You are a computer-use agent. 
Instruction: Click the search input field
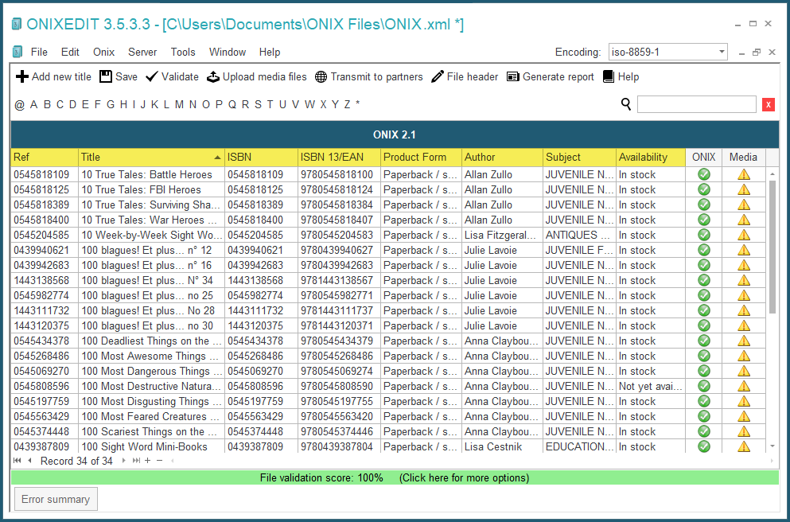pyautogui.click(x=697, y=104)
